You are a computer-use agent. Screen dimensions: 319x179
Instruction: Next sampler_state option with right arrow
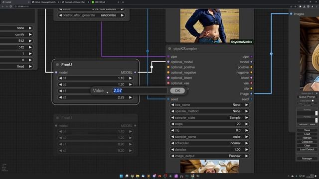coord(247,118)
